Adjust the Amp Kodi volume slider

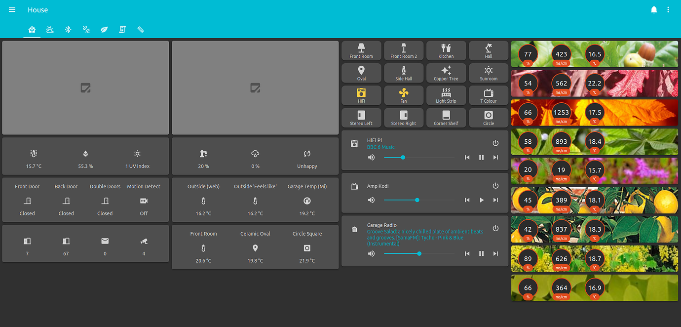[x=418, y=200]
